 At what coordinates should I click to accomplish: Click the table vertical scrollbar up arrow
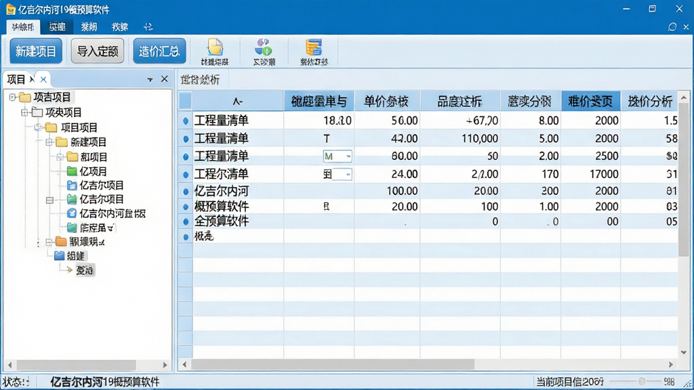point(684,97)
